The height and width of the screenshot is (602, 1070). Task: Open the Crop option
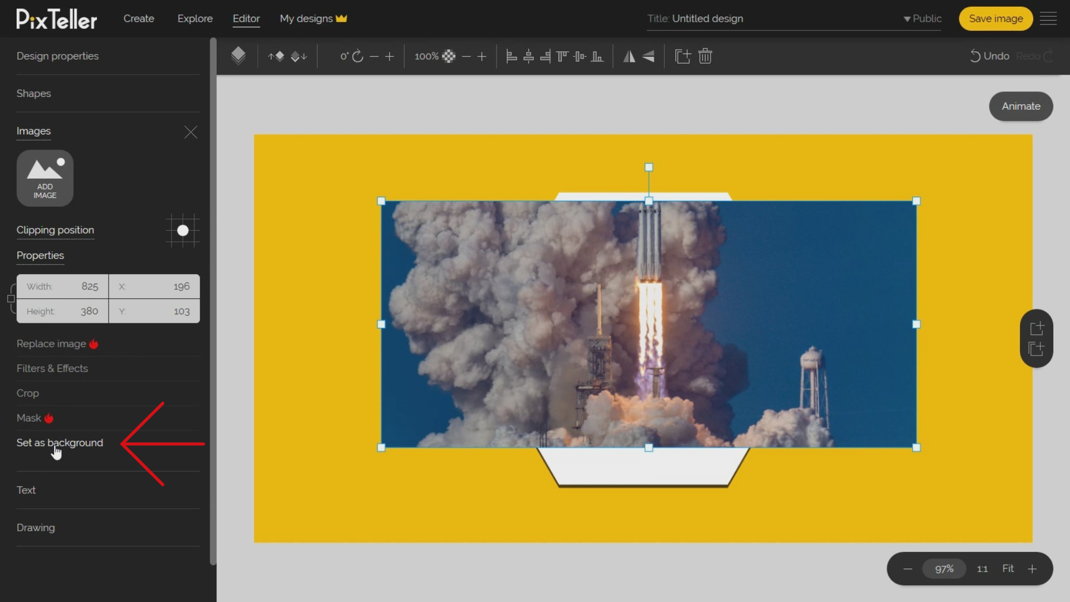[x=28, y=393]
